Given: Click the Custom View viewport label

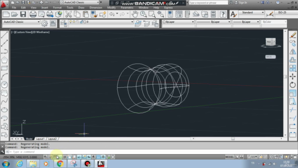Looking at the screenshot, I should (x=24, y=32).
